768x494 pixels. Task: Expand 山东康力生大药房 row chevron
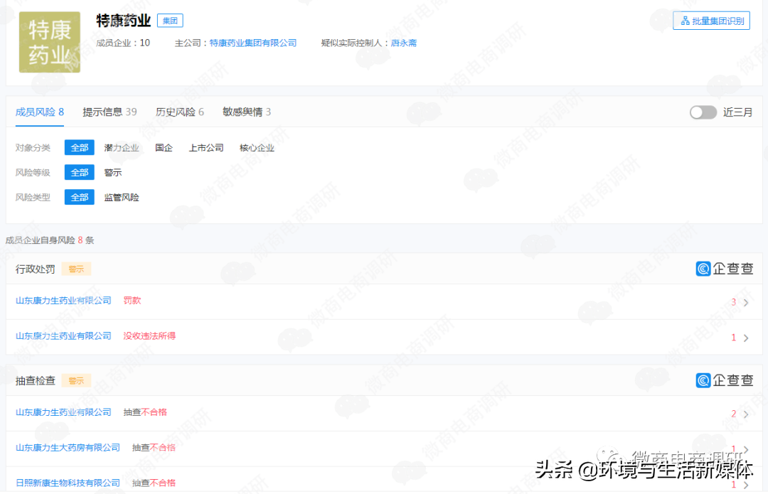[x=745, y=449]
